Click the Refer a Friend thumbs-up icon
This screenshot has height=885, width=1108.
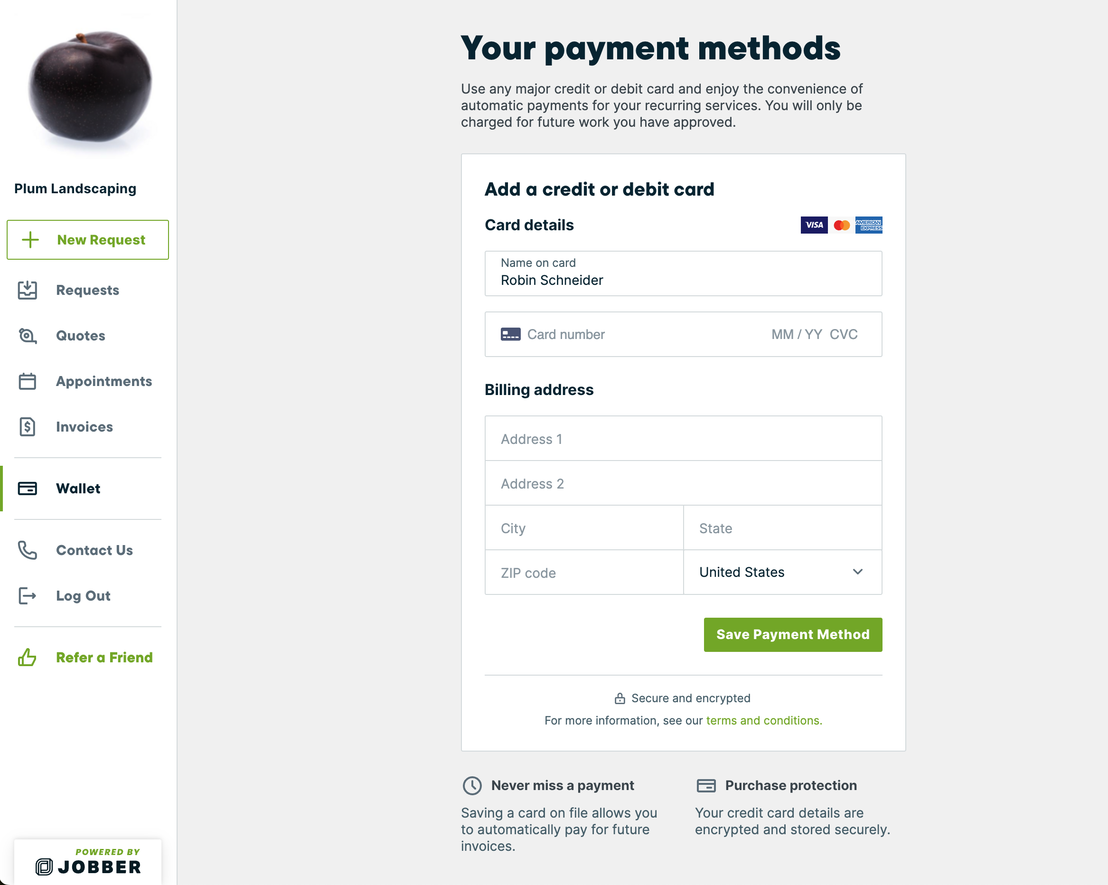coord(27,657)
